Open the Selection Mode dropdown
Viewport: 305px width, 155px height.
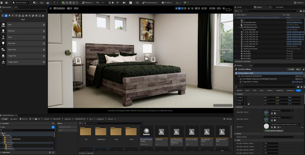click(21, 3)
